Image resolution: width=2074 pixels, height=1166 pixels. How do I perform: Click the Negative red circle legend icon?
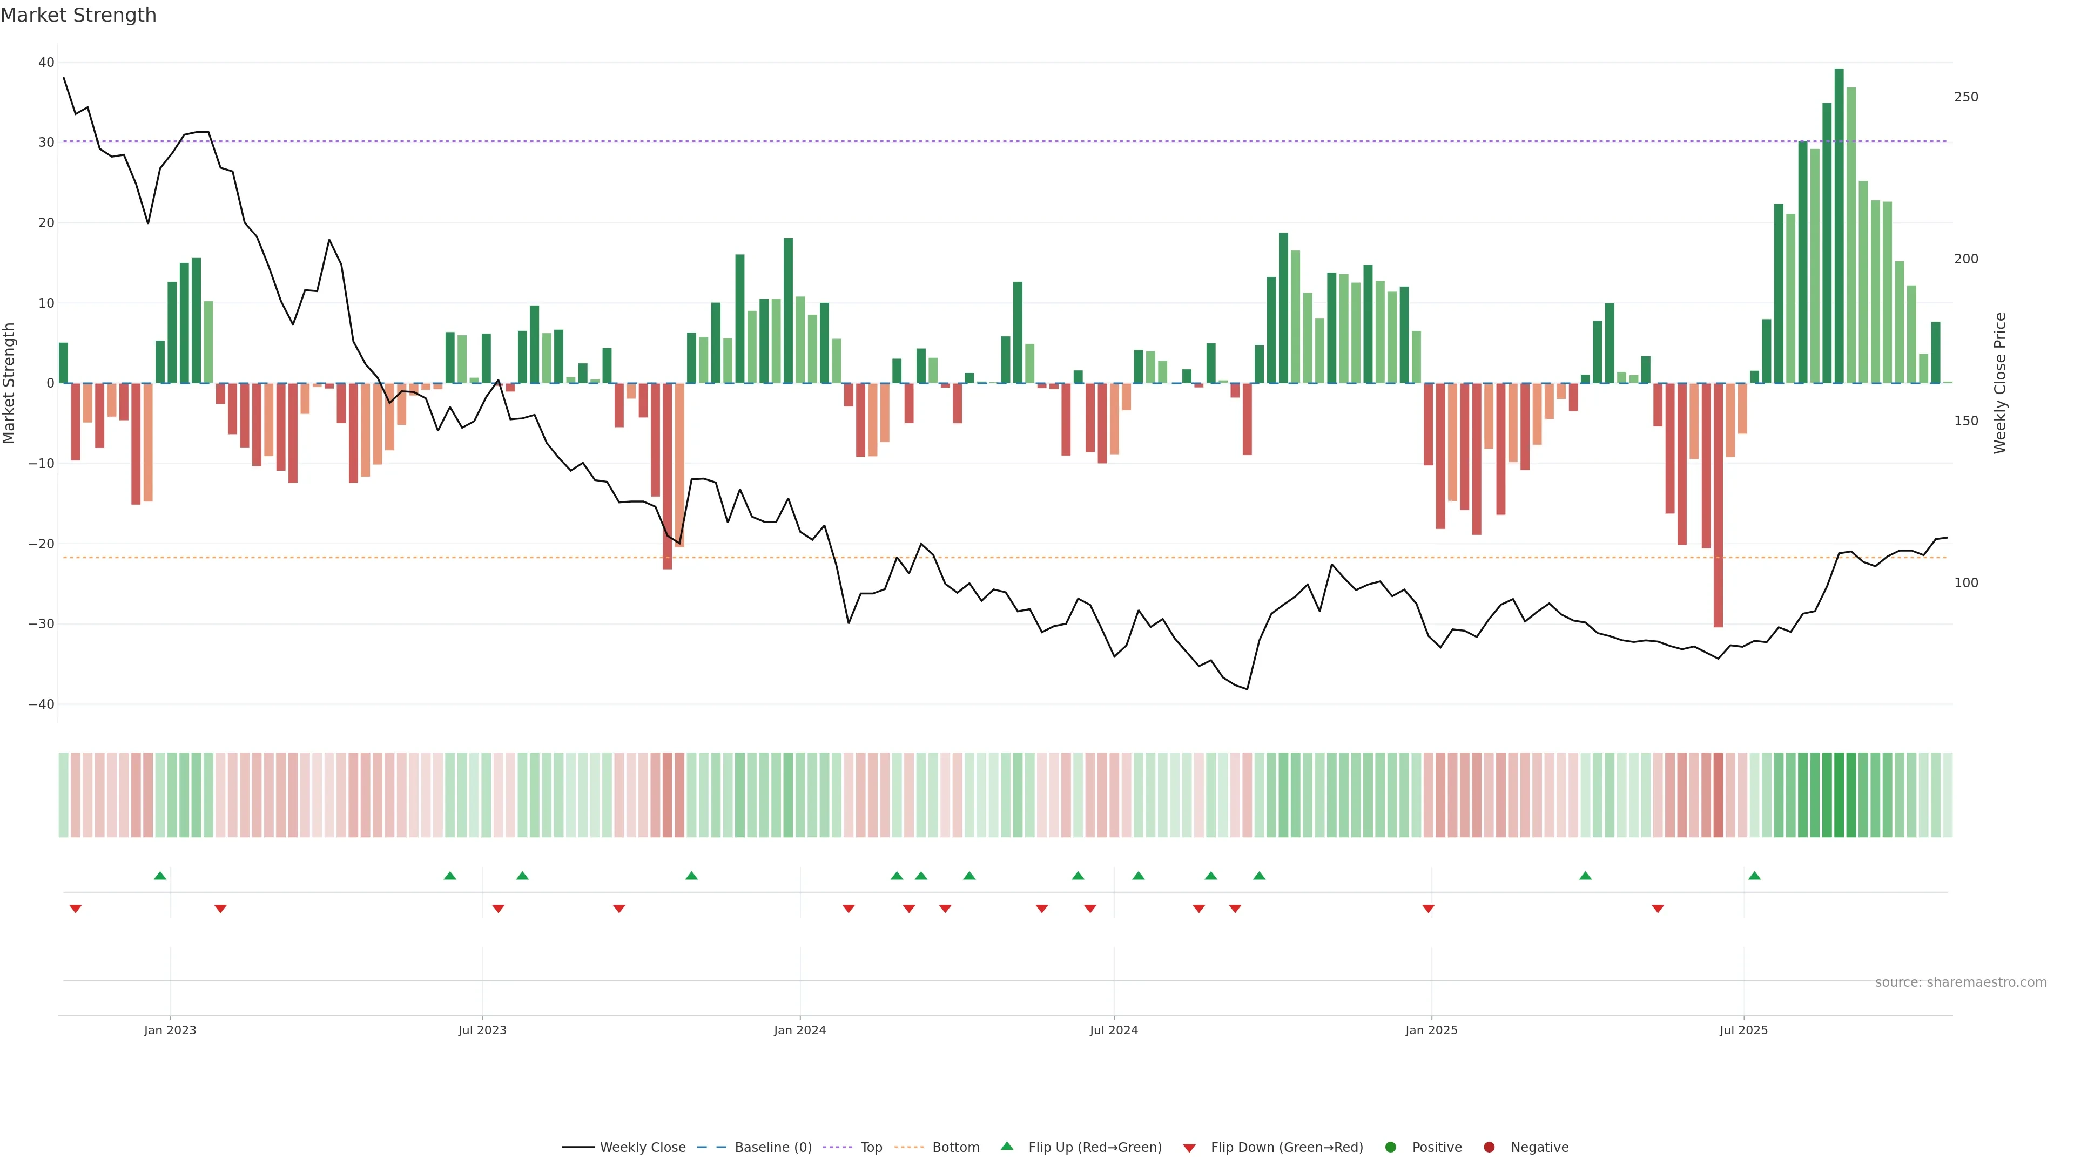pyautogui.click(x=1489, y=1148)
